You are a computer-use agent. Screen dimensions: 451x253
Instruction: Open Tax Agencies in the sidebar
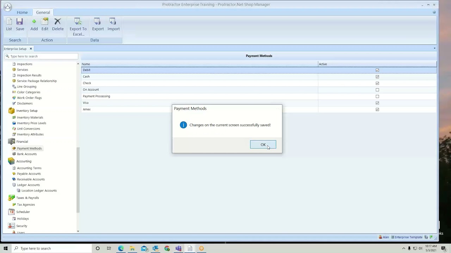point(26,205)
